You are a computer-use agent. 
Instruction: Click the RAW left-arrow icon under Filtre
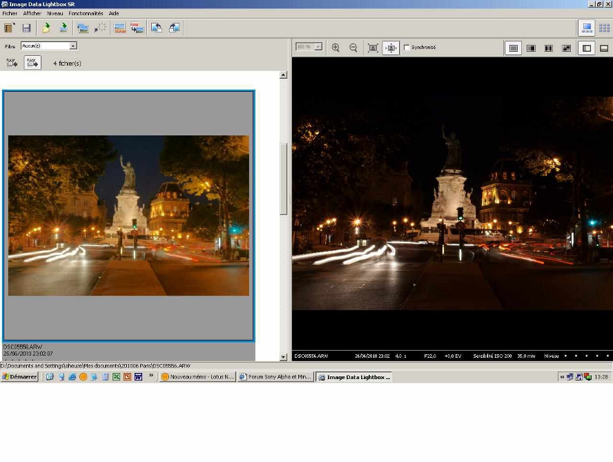tap(12, 63)
